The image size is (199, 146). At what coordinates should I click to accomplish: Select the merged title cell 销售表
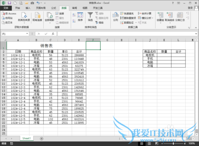[46, 46]
